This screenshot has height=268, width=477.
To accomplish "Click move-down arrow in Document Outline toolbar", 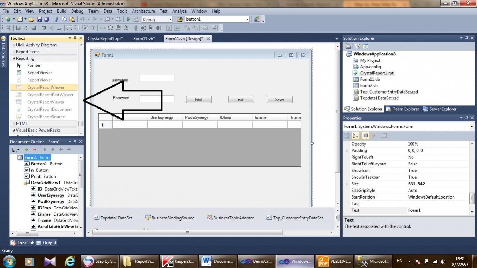I will click(x=45, y=149).
